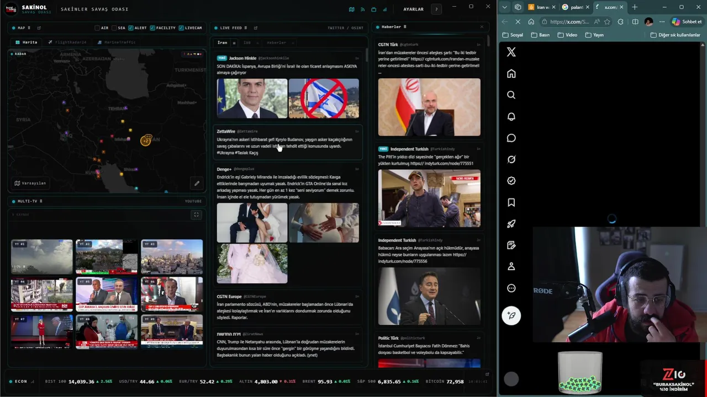Open X Explore search icon
This screenshot has width=707, height=397.
tap(511, 95)
